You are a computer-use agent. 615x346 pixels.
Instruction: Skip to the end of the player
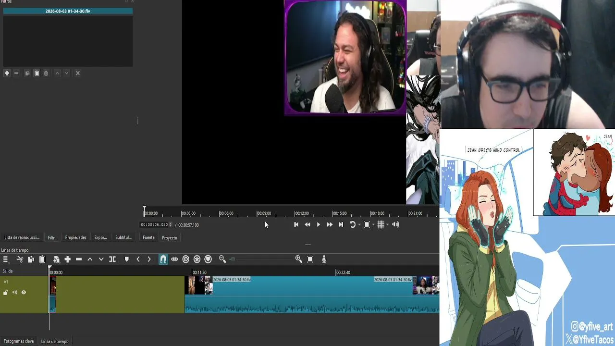click(341, 224)
